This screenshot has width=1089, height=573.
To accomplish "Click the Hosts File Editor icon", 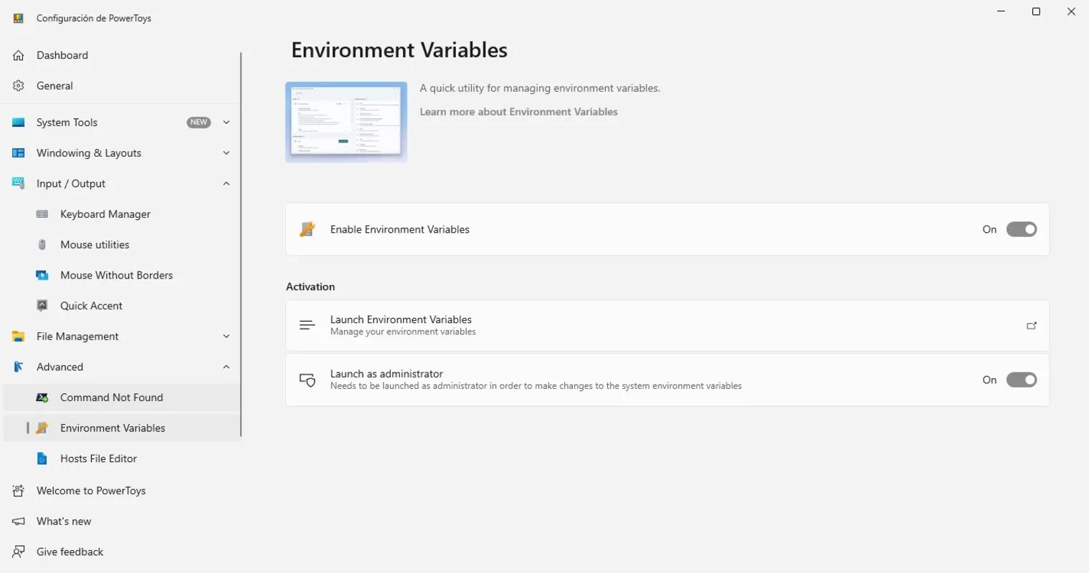I will (42, 458).
